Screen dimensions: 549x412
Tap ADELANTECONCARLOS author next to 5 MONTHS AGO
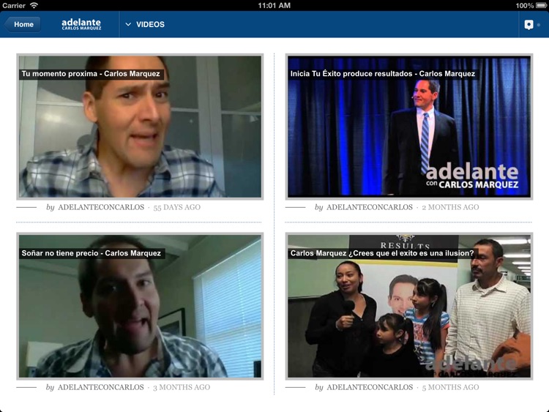(x=370, y=387)
